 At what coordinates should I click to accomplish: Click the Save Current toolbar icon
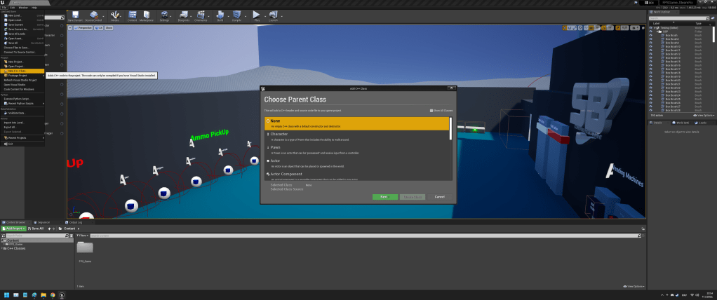tap(75, 15)
